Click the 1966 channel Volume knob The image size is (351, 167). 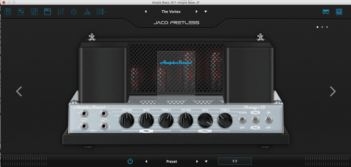point(127,120)
